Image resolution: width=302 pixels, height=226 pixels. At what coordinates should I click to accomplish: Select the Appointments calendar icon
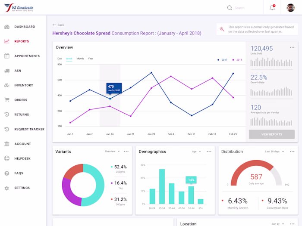click(7, 56)
